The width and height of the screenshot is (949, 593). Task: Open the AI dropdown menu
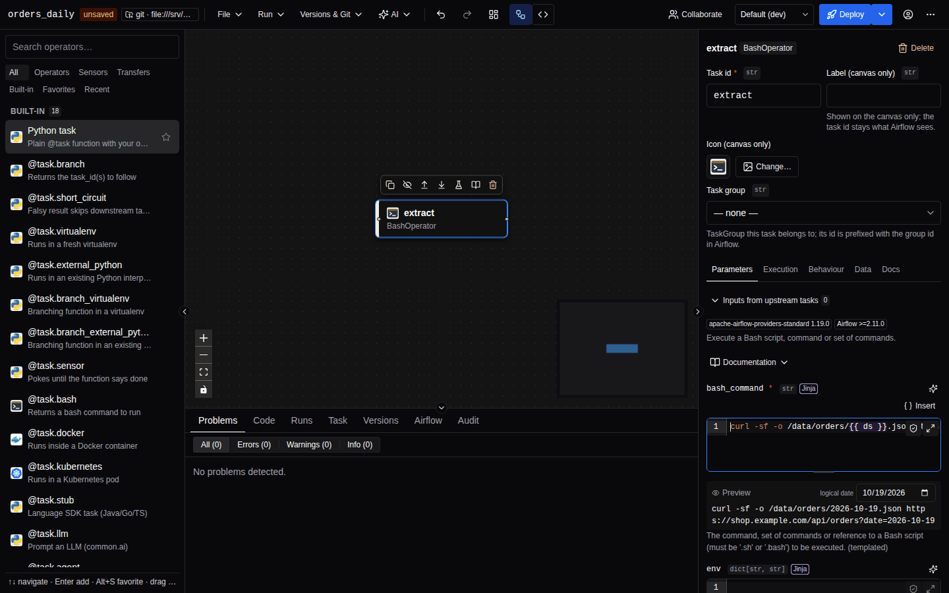[395, 14]
